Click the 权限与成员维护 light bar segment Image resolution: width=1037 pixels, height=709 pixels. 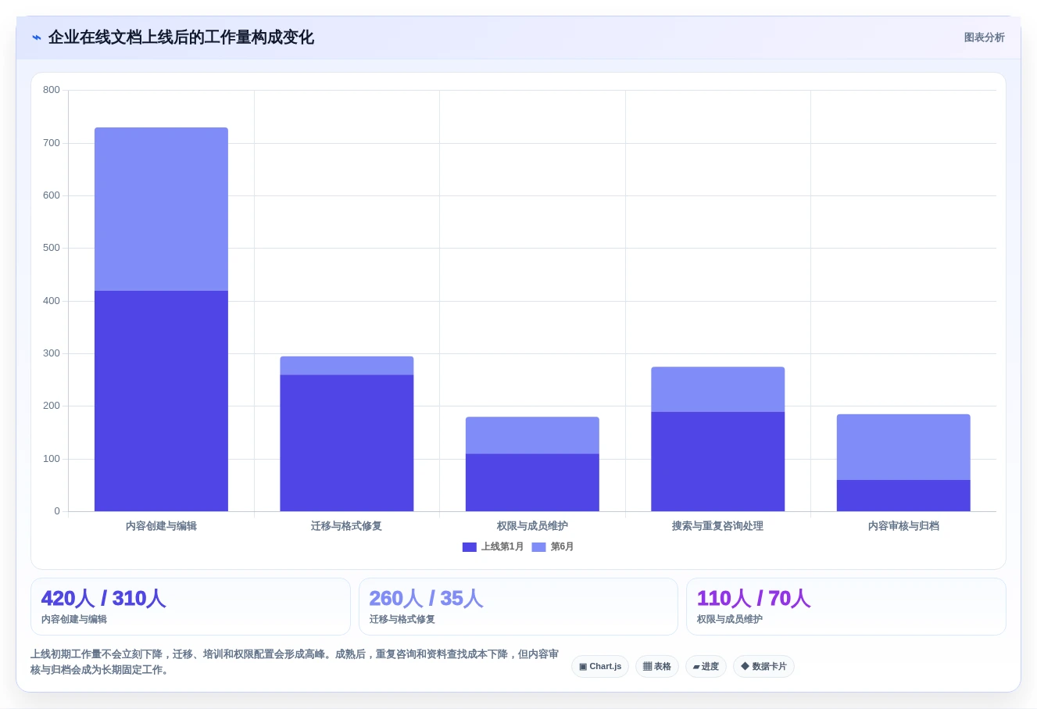click(x=533, y=435)
